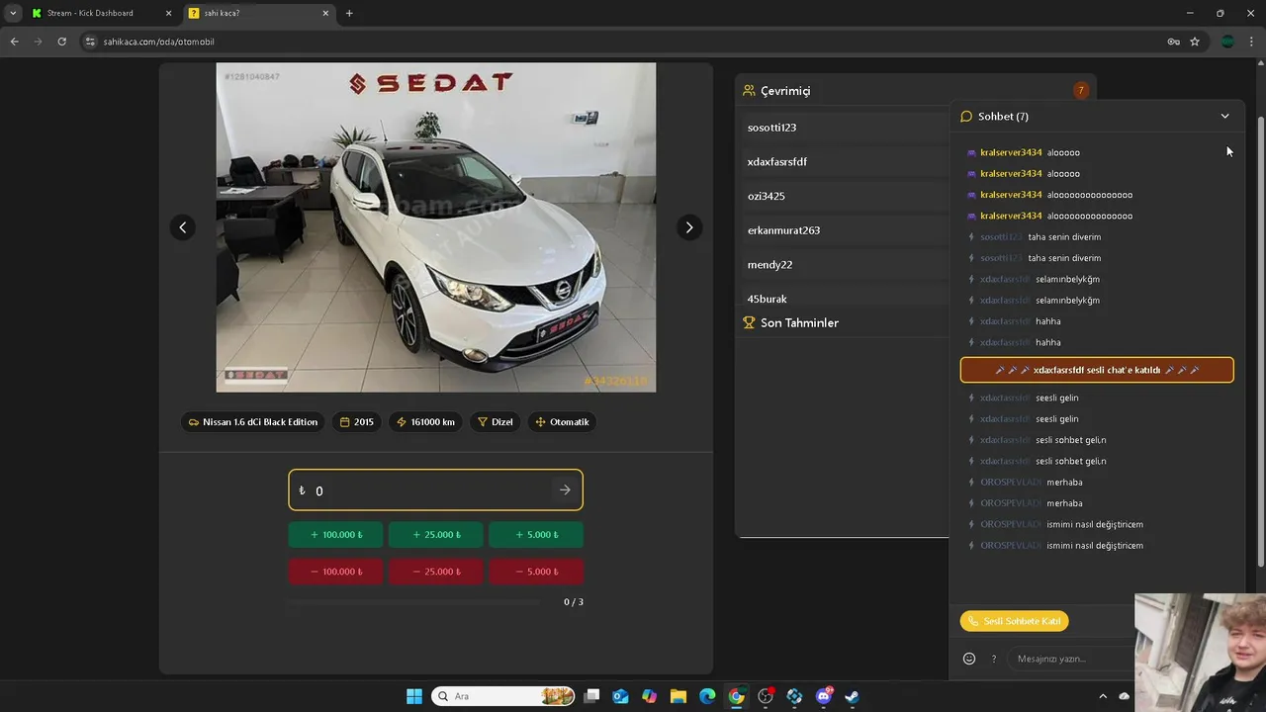Show the previous car photo with left arrow
This screenshot has height=712, width=1266.
pyautogui.click(x=182, y=227)
